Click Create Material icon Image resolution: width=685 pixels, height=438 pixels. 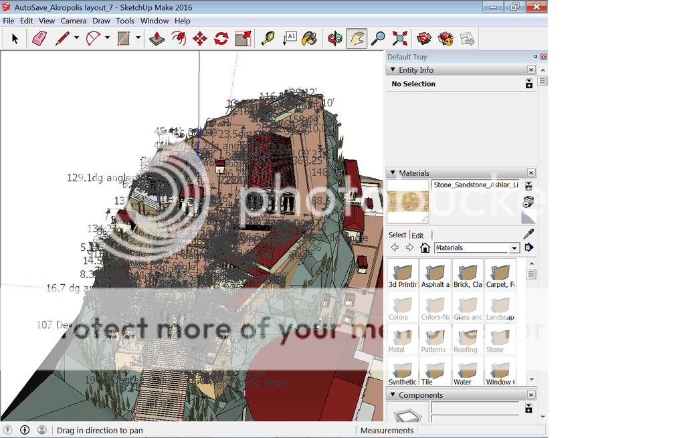[x=528, y=201]
